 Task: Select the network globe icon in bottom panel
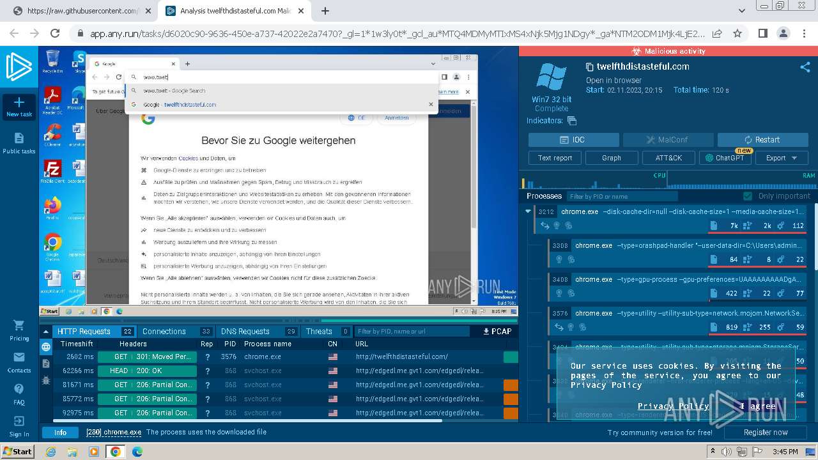pos(46,347)
